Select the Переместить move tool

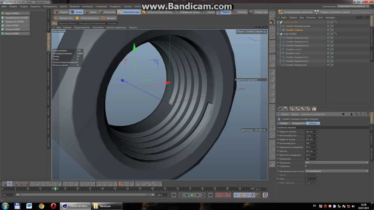click(64, 18)
